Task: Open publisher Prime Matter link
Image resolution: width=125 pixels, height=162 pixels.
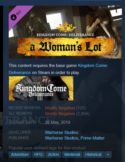Action: coord(93,138)
